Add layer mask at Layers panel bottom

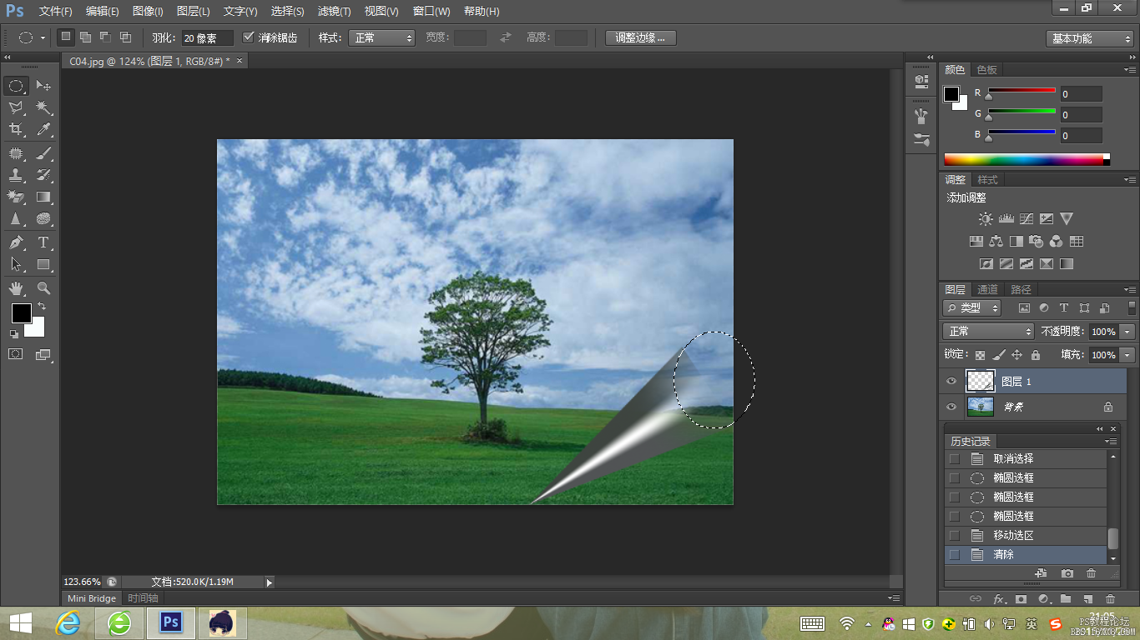(1021, 599)
